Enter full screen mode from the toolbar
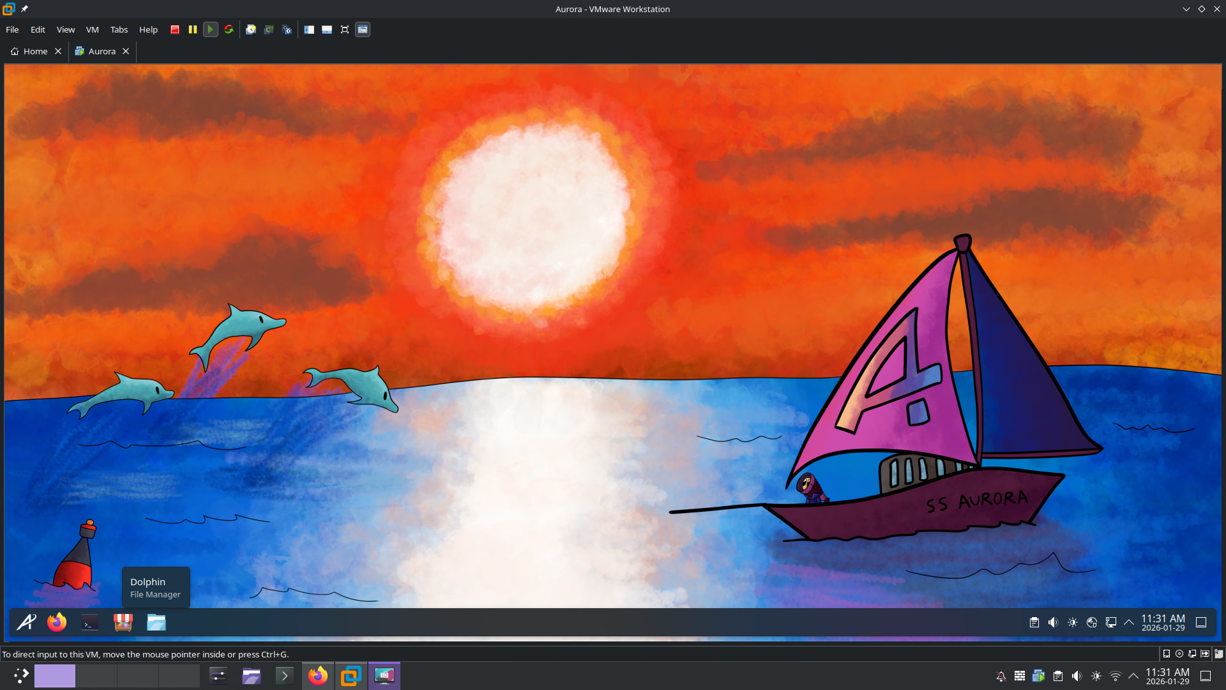Viewport: 1226px width, 690px height. [x=345, y=29]
